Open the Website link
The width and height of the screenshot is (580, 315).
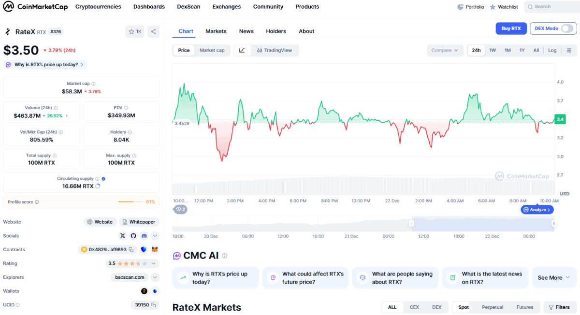[x=101, y=222]
